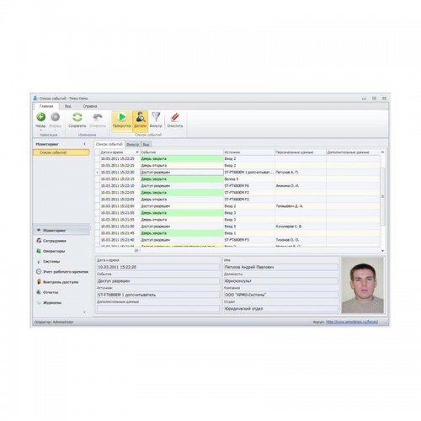Click the Сохранить refresh arrows icon
The height and width of the screenshot is (421, 421).
(x=77, y=117)
